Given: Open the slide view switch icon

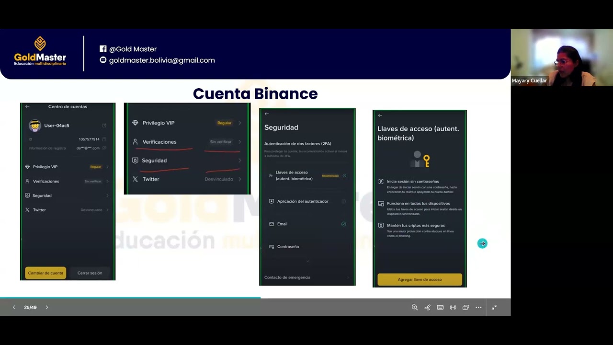Looking at the screenshot, I should pyautogui.click(x=465, y=307).
